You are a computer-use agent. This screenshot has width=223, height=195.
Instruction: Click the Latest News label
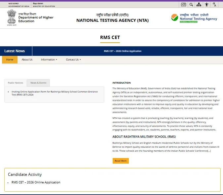point(15,51)
